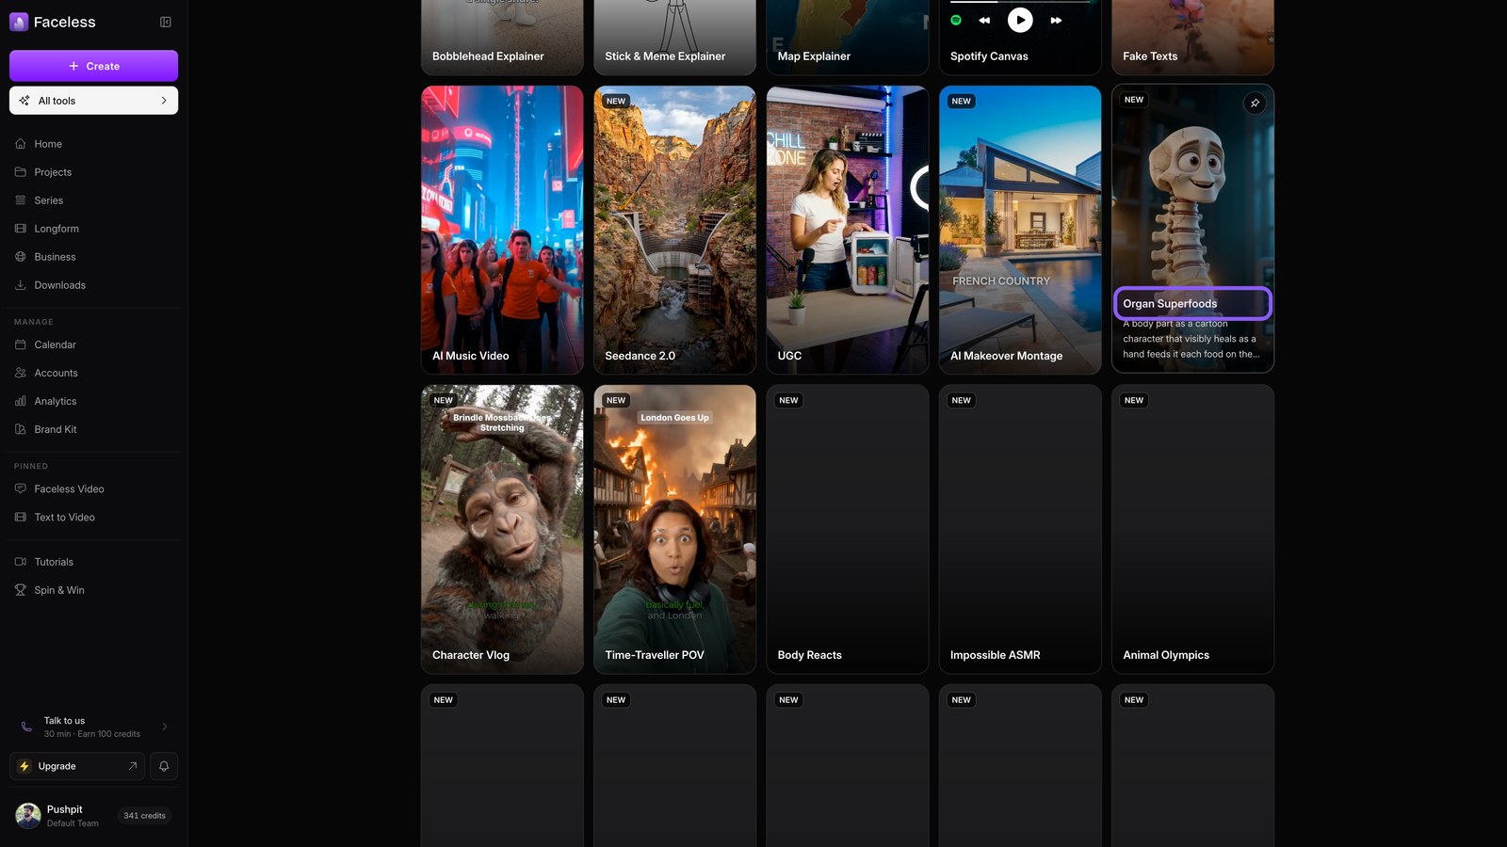Pin the Organ Superfoods card with pin icon
The width and height of the screenshot is (1507, 847).
click(1255, 103)
